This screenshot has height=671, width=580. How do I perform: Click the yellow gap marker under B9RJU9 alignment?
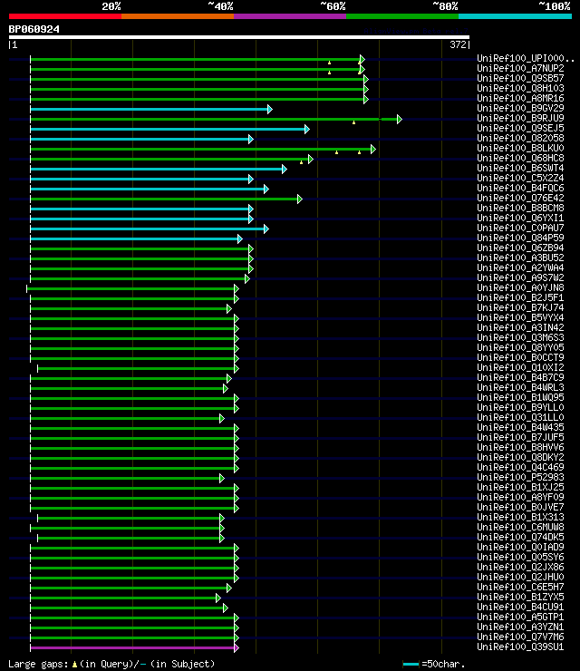click(x=353, y=122)
